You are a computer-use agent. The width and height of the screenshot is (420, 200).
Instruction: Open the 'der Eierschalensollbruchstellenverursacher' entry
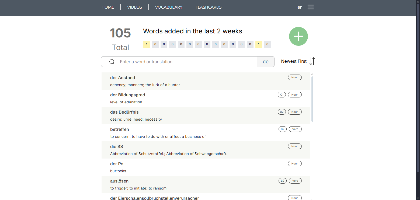206,197
